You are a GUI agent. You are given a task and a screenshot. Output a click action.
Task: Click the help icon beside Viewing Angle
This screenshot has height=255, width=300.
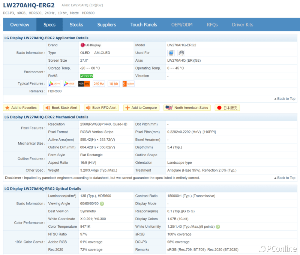102,204
